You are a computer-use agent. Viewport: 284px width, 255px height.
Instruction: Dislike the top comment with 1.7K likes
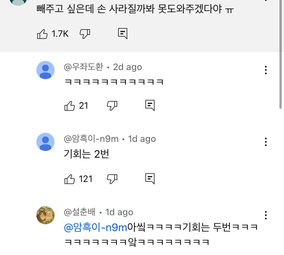[85, 34]
